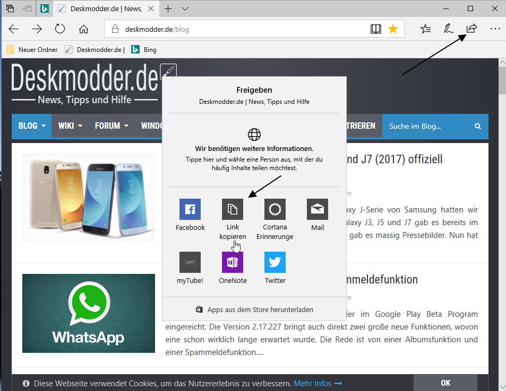This screenshot has height=391, width=506.
Task: Click the globe icon in share panel
Action: point(254,134)
